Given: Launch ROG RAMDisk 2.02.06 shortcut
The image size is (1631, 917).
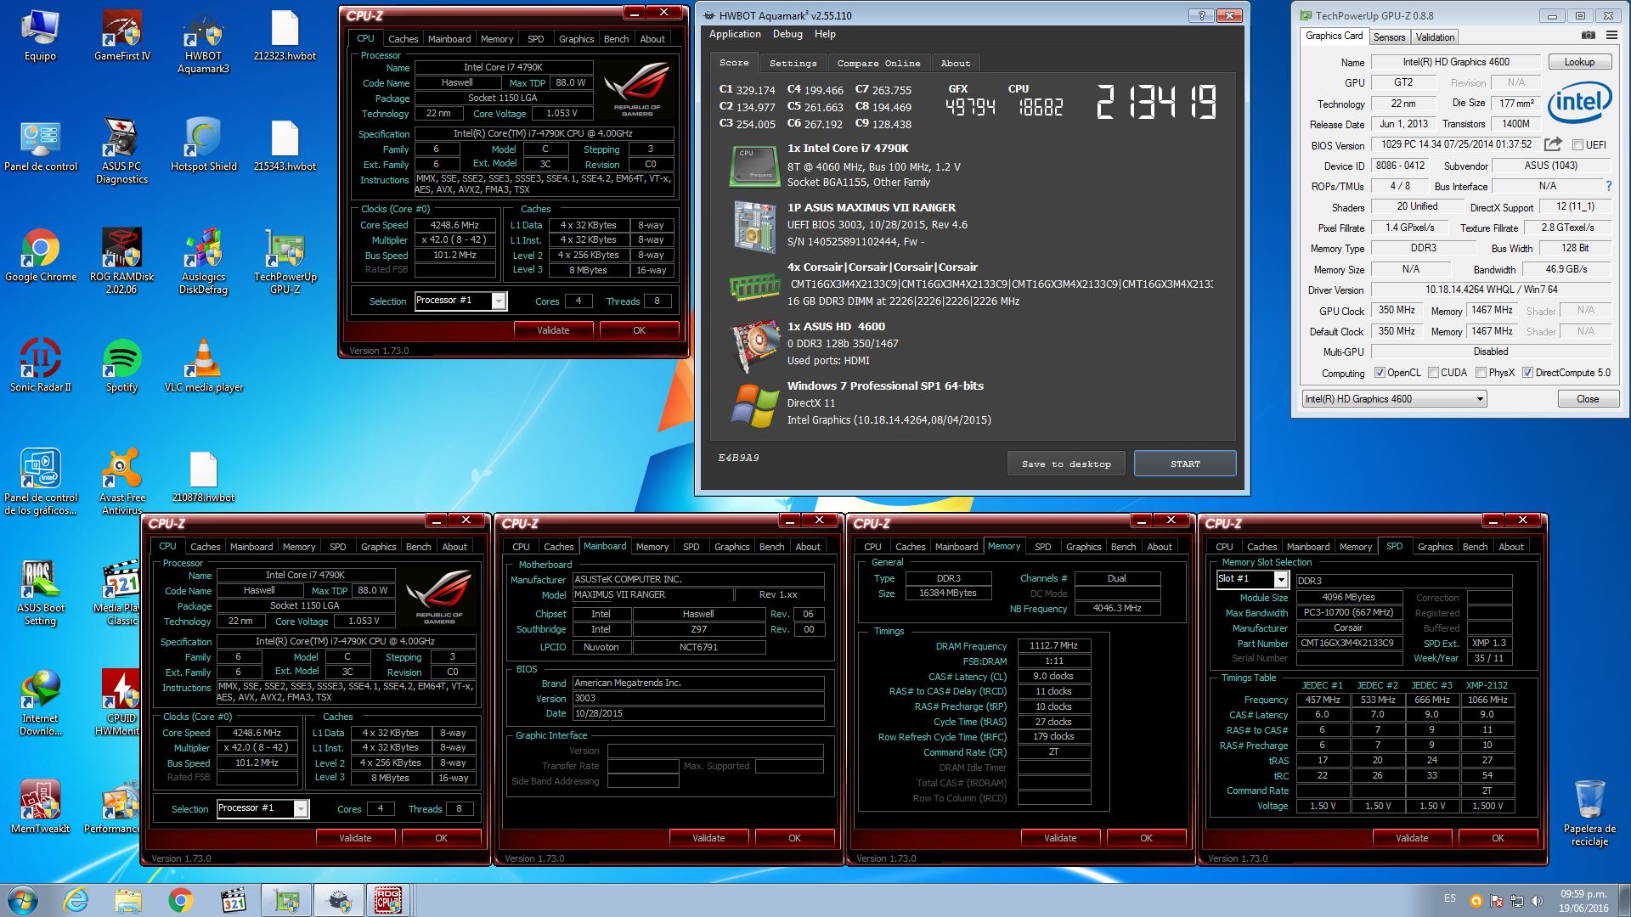Looking at the screenshot, I should pos(122,262).
